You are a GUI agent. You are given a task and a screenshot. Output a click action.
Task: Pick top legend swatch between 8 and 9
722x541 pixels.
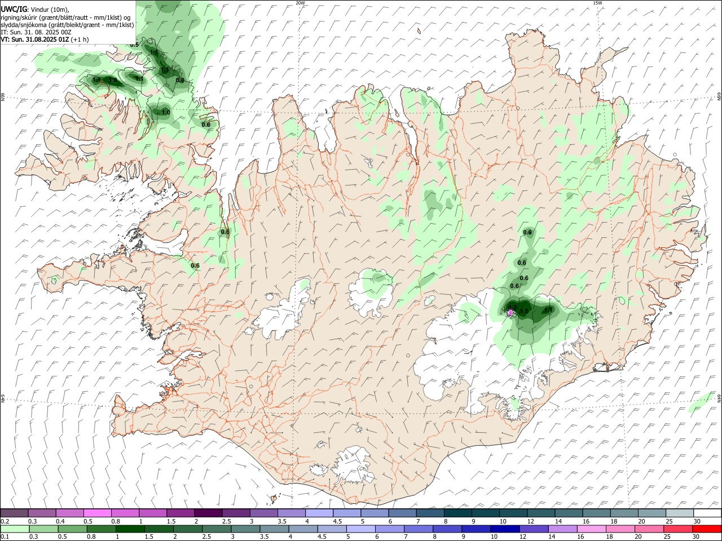click(x=457, y=513)
